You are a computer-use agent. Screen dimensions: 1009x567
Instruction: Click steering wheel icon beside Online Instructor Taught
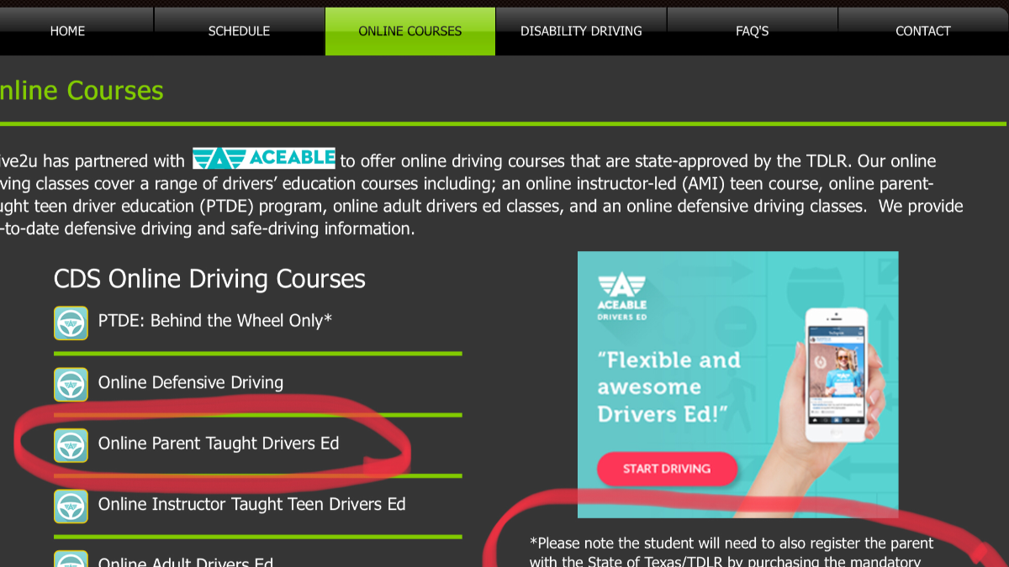click(x=71, y=507)
